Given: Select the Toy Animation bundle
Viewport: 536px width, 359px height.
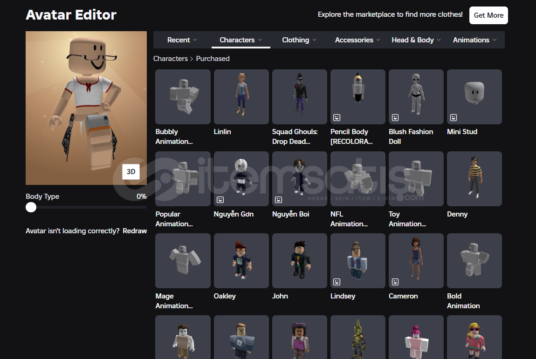Looking at the screenshot, I should (416, 179).
